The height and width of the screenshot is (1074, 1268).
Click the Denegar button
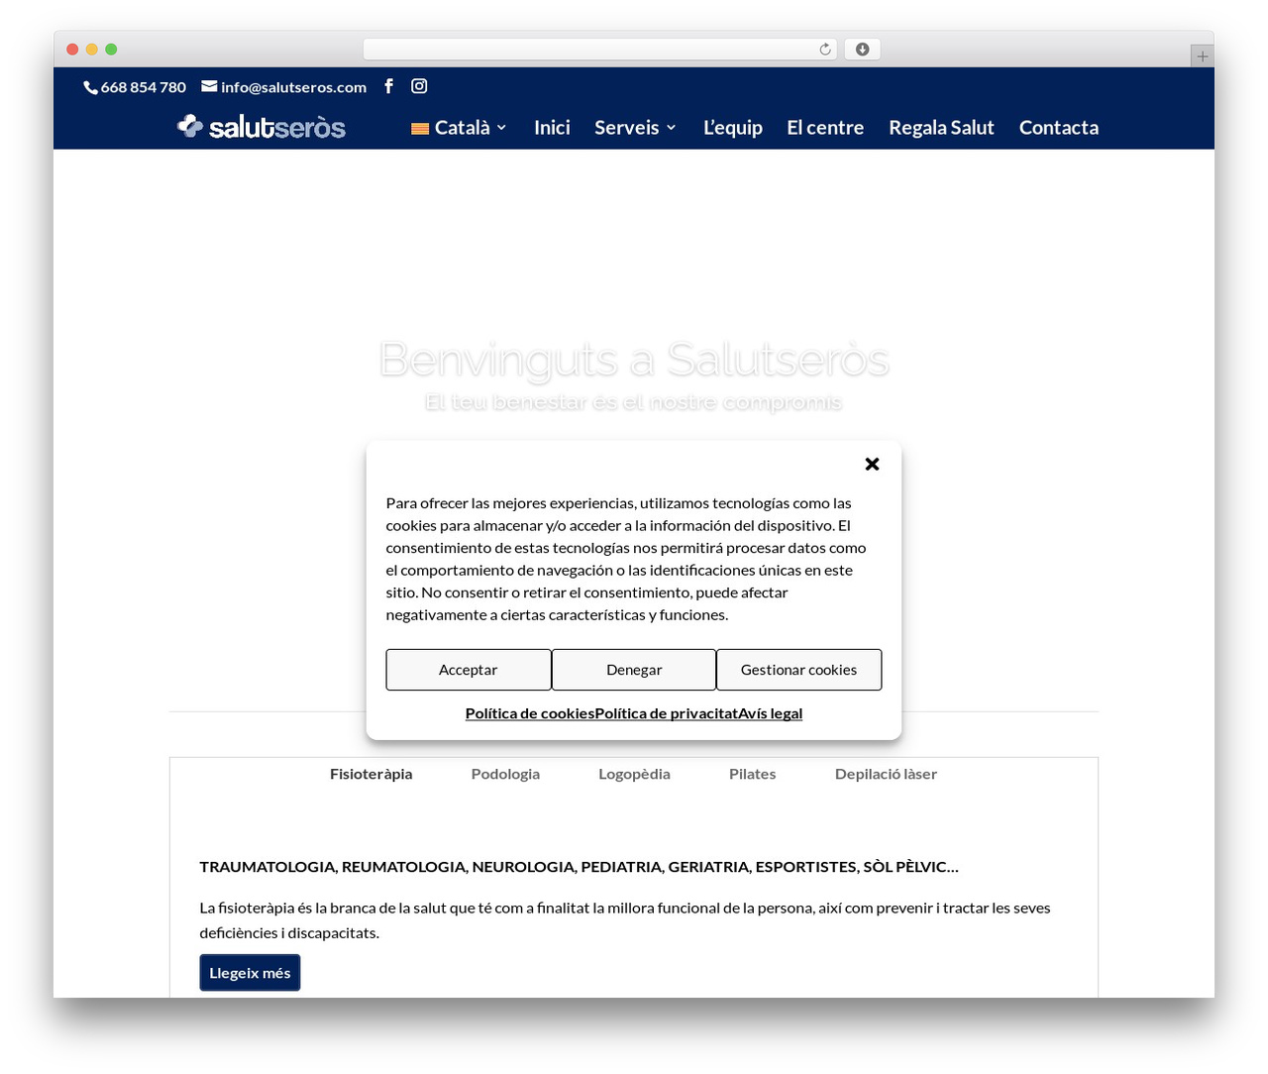click(634, 670)
